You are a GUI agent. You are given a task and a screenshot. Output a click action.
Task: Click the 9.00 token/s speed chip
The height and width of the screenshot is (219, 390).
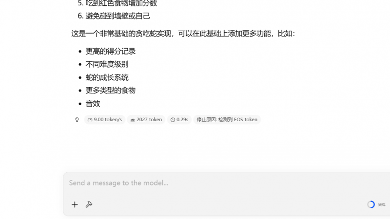[105, 120]
